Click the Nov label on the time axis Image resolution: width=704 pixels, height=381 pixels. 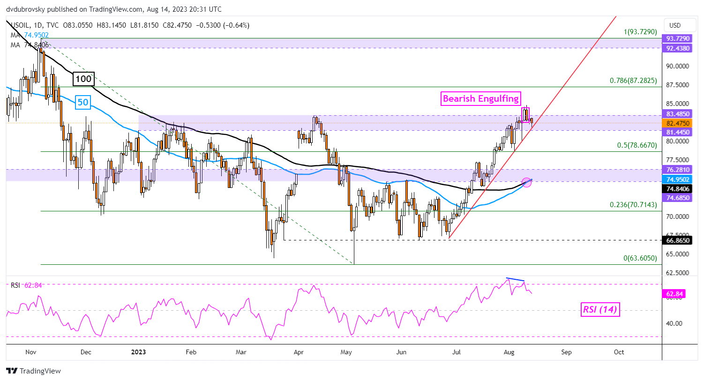click(x=30, y=352)
